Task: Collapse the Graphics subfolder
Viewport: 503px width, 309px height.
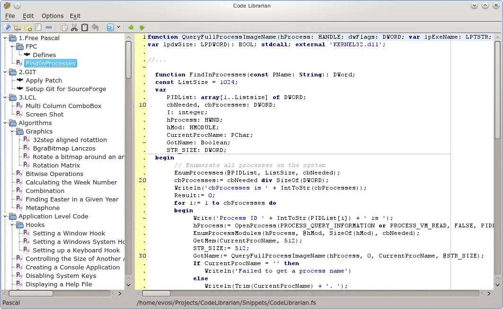Action: (12, 132)
